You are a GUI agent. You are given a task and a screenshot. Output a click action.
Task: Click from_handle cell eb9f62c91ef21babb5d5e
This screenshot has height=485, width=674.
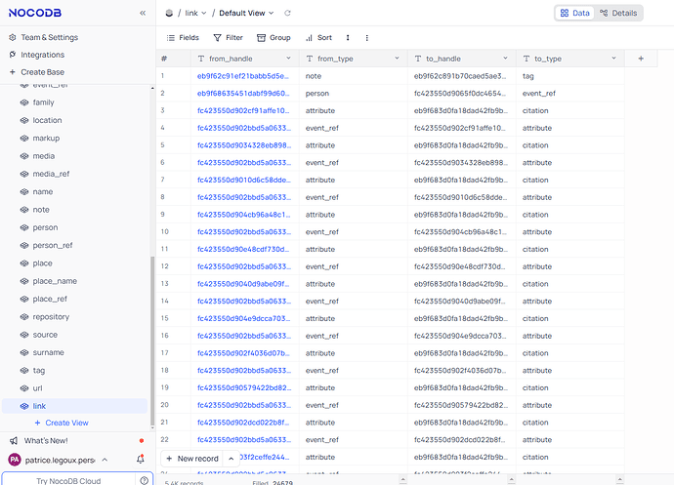tap(243, 76)
